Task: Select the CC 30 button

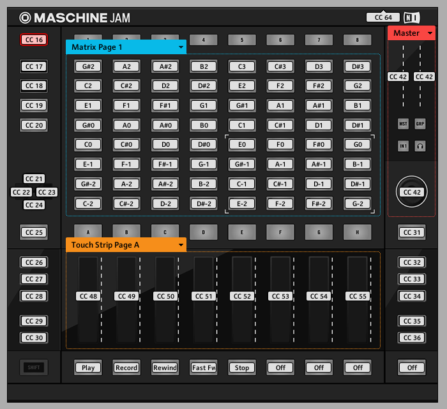Action: click(34, 338)
